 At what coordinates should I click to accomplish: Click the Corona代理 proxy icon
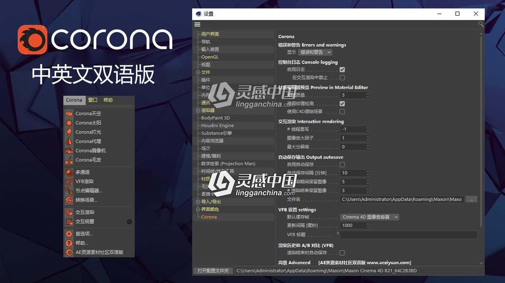[69, 141]
